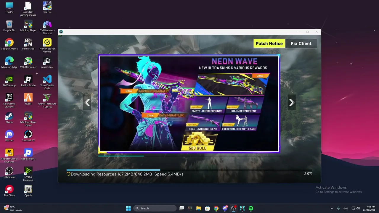Open the clock and date panel
Viewport: 379px width, 213px height.
pyautogui.click(x=369, y=208)
